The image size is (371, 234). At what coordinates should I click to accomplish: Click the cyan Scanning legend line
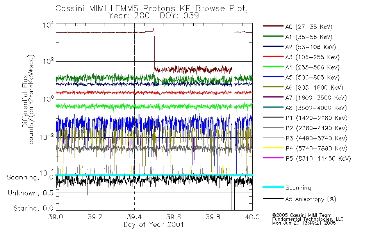273,187
